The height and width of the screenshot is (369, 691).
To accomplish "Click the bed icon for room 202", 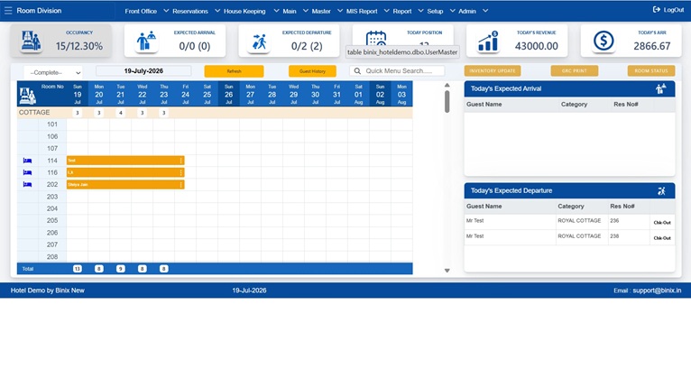I will 27,184.
